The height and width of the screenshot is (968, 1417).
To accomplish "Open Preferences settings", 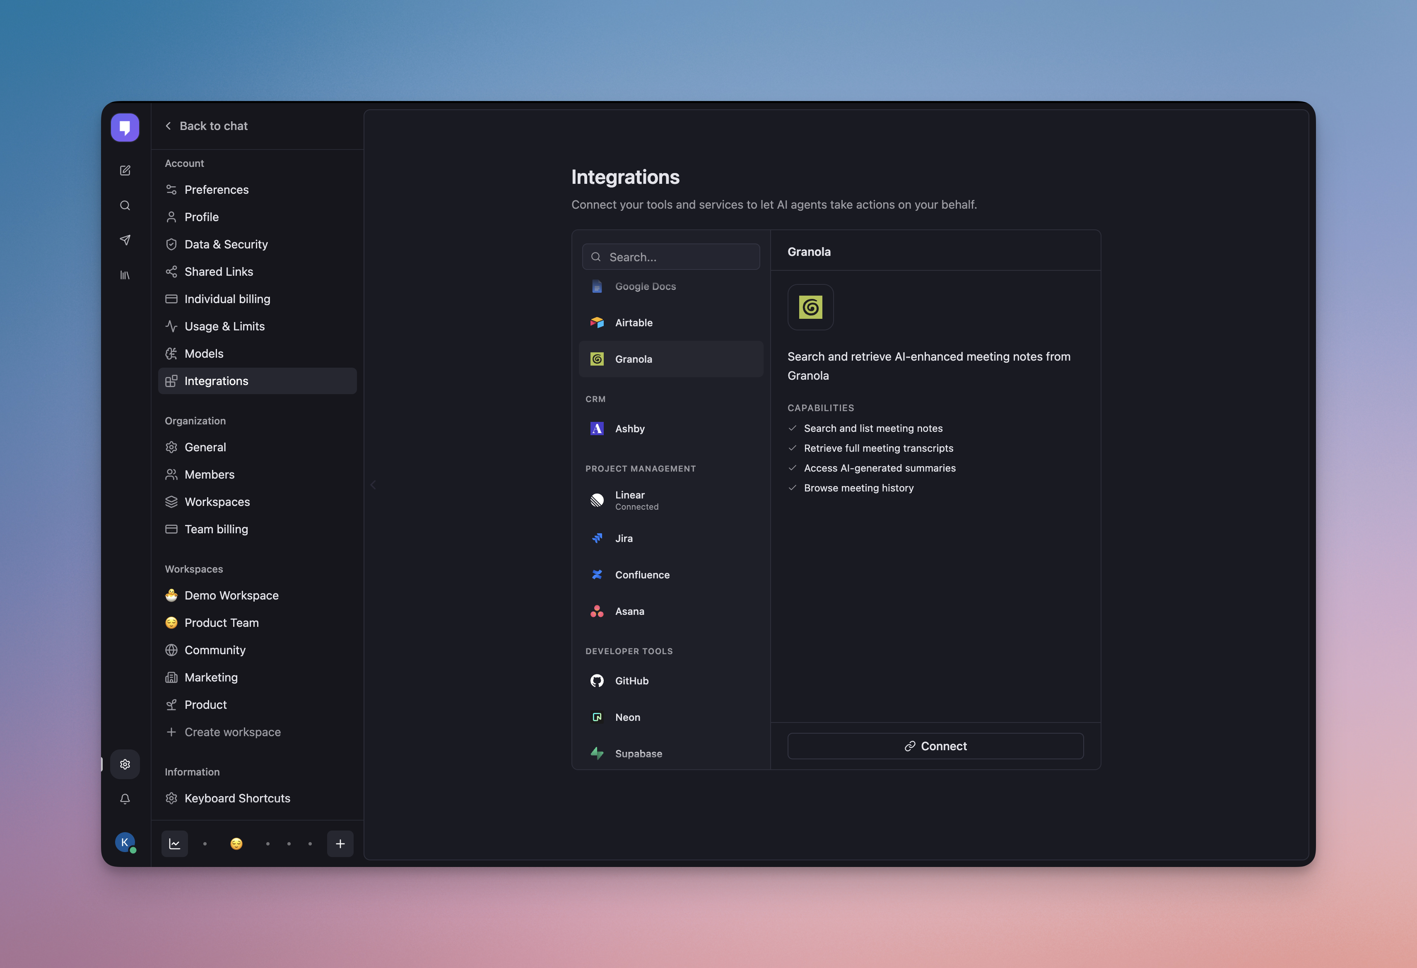I will [x=257, y=190].
